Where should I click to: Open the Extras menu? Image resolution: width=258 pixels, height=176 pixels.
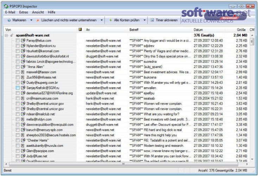pos(24,12)
